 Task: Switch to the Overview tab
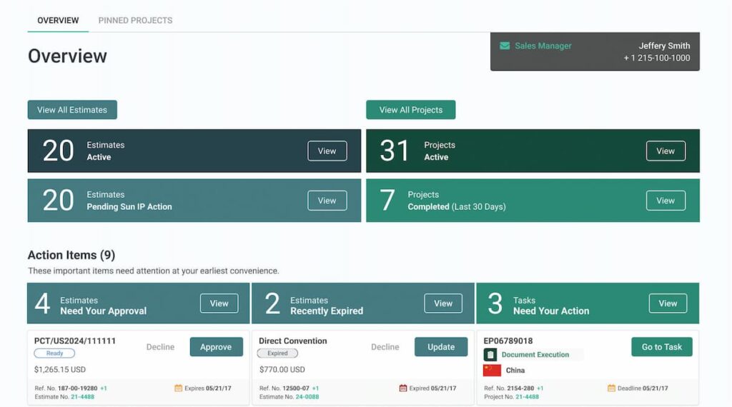pyautogui.click(x=58, y=21)
